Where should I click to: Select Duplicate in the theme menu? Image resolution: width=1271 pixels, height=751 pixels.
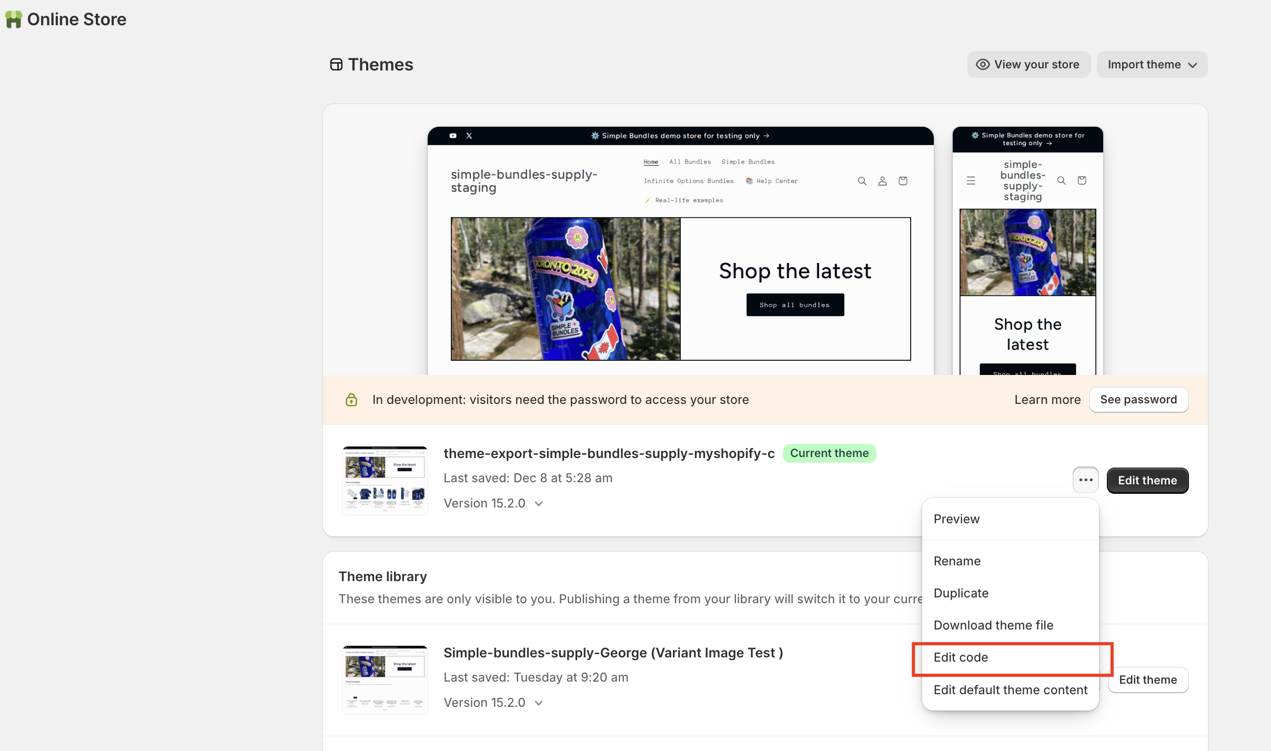point(961,593)
